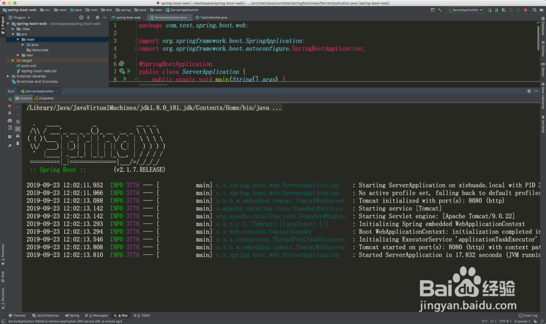Hide the Project tool window
The width and height of the screenshot is (546, 324).
click(104, 17)
